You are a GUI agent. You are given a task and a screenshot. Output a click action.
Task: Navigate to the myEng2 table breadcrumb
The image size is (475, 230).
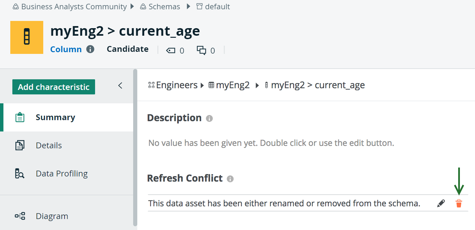coord(232,85)
